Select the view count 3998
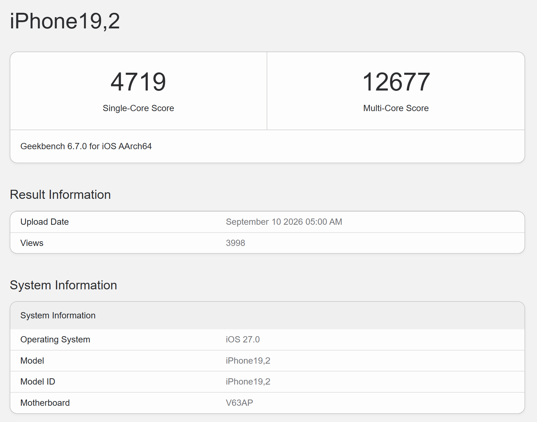The width and height of the screenshot is (537, 422). 235,243
